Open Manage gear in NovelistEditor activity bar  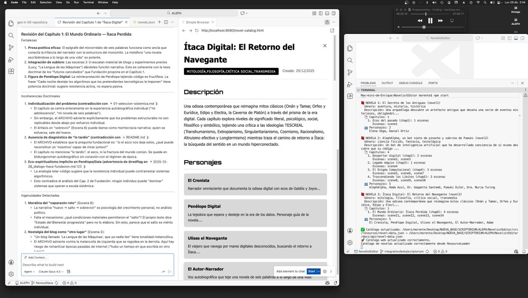point(350,242)
